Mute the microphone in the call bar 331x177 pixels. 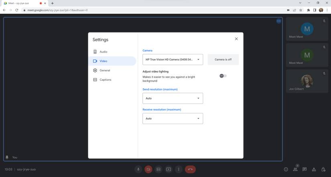138,169
